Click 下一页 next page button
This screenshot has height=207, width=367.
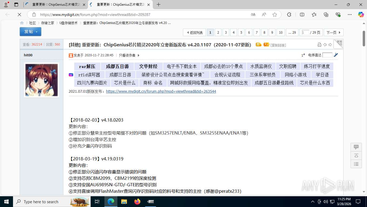(x=334, y=32)
